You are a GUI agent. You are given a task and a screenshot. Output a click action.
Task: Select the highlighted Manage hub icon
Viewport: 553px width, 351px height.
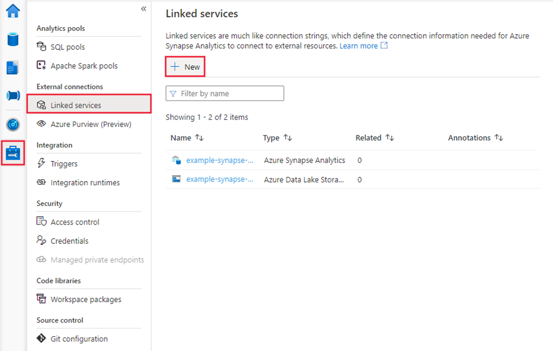[13, 153]
